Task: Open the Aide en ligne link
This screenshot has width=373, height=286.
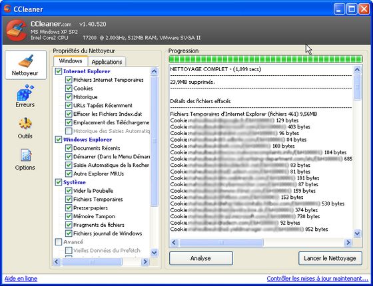Action: click(x=21, y=279)
